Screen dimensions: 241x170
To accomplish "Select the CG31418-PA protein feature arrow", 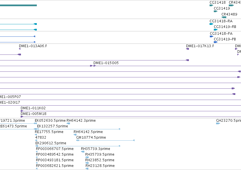I will tap(212, 36).
